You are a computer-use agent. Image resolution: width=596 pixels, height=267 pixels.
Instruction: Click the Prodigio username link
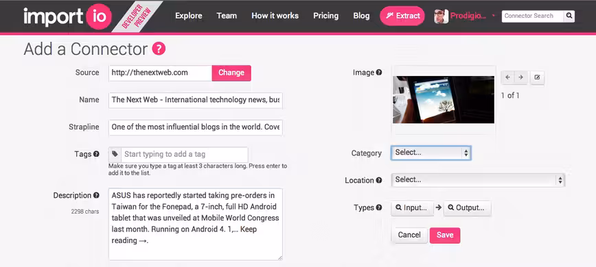click(468, 16)
